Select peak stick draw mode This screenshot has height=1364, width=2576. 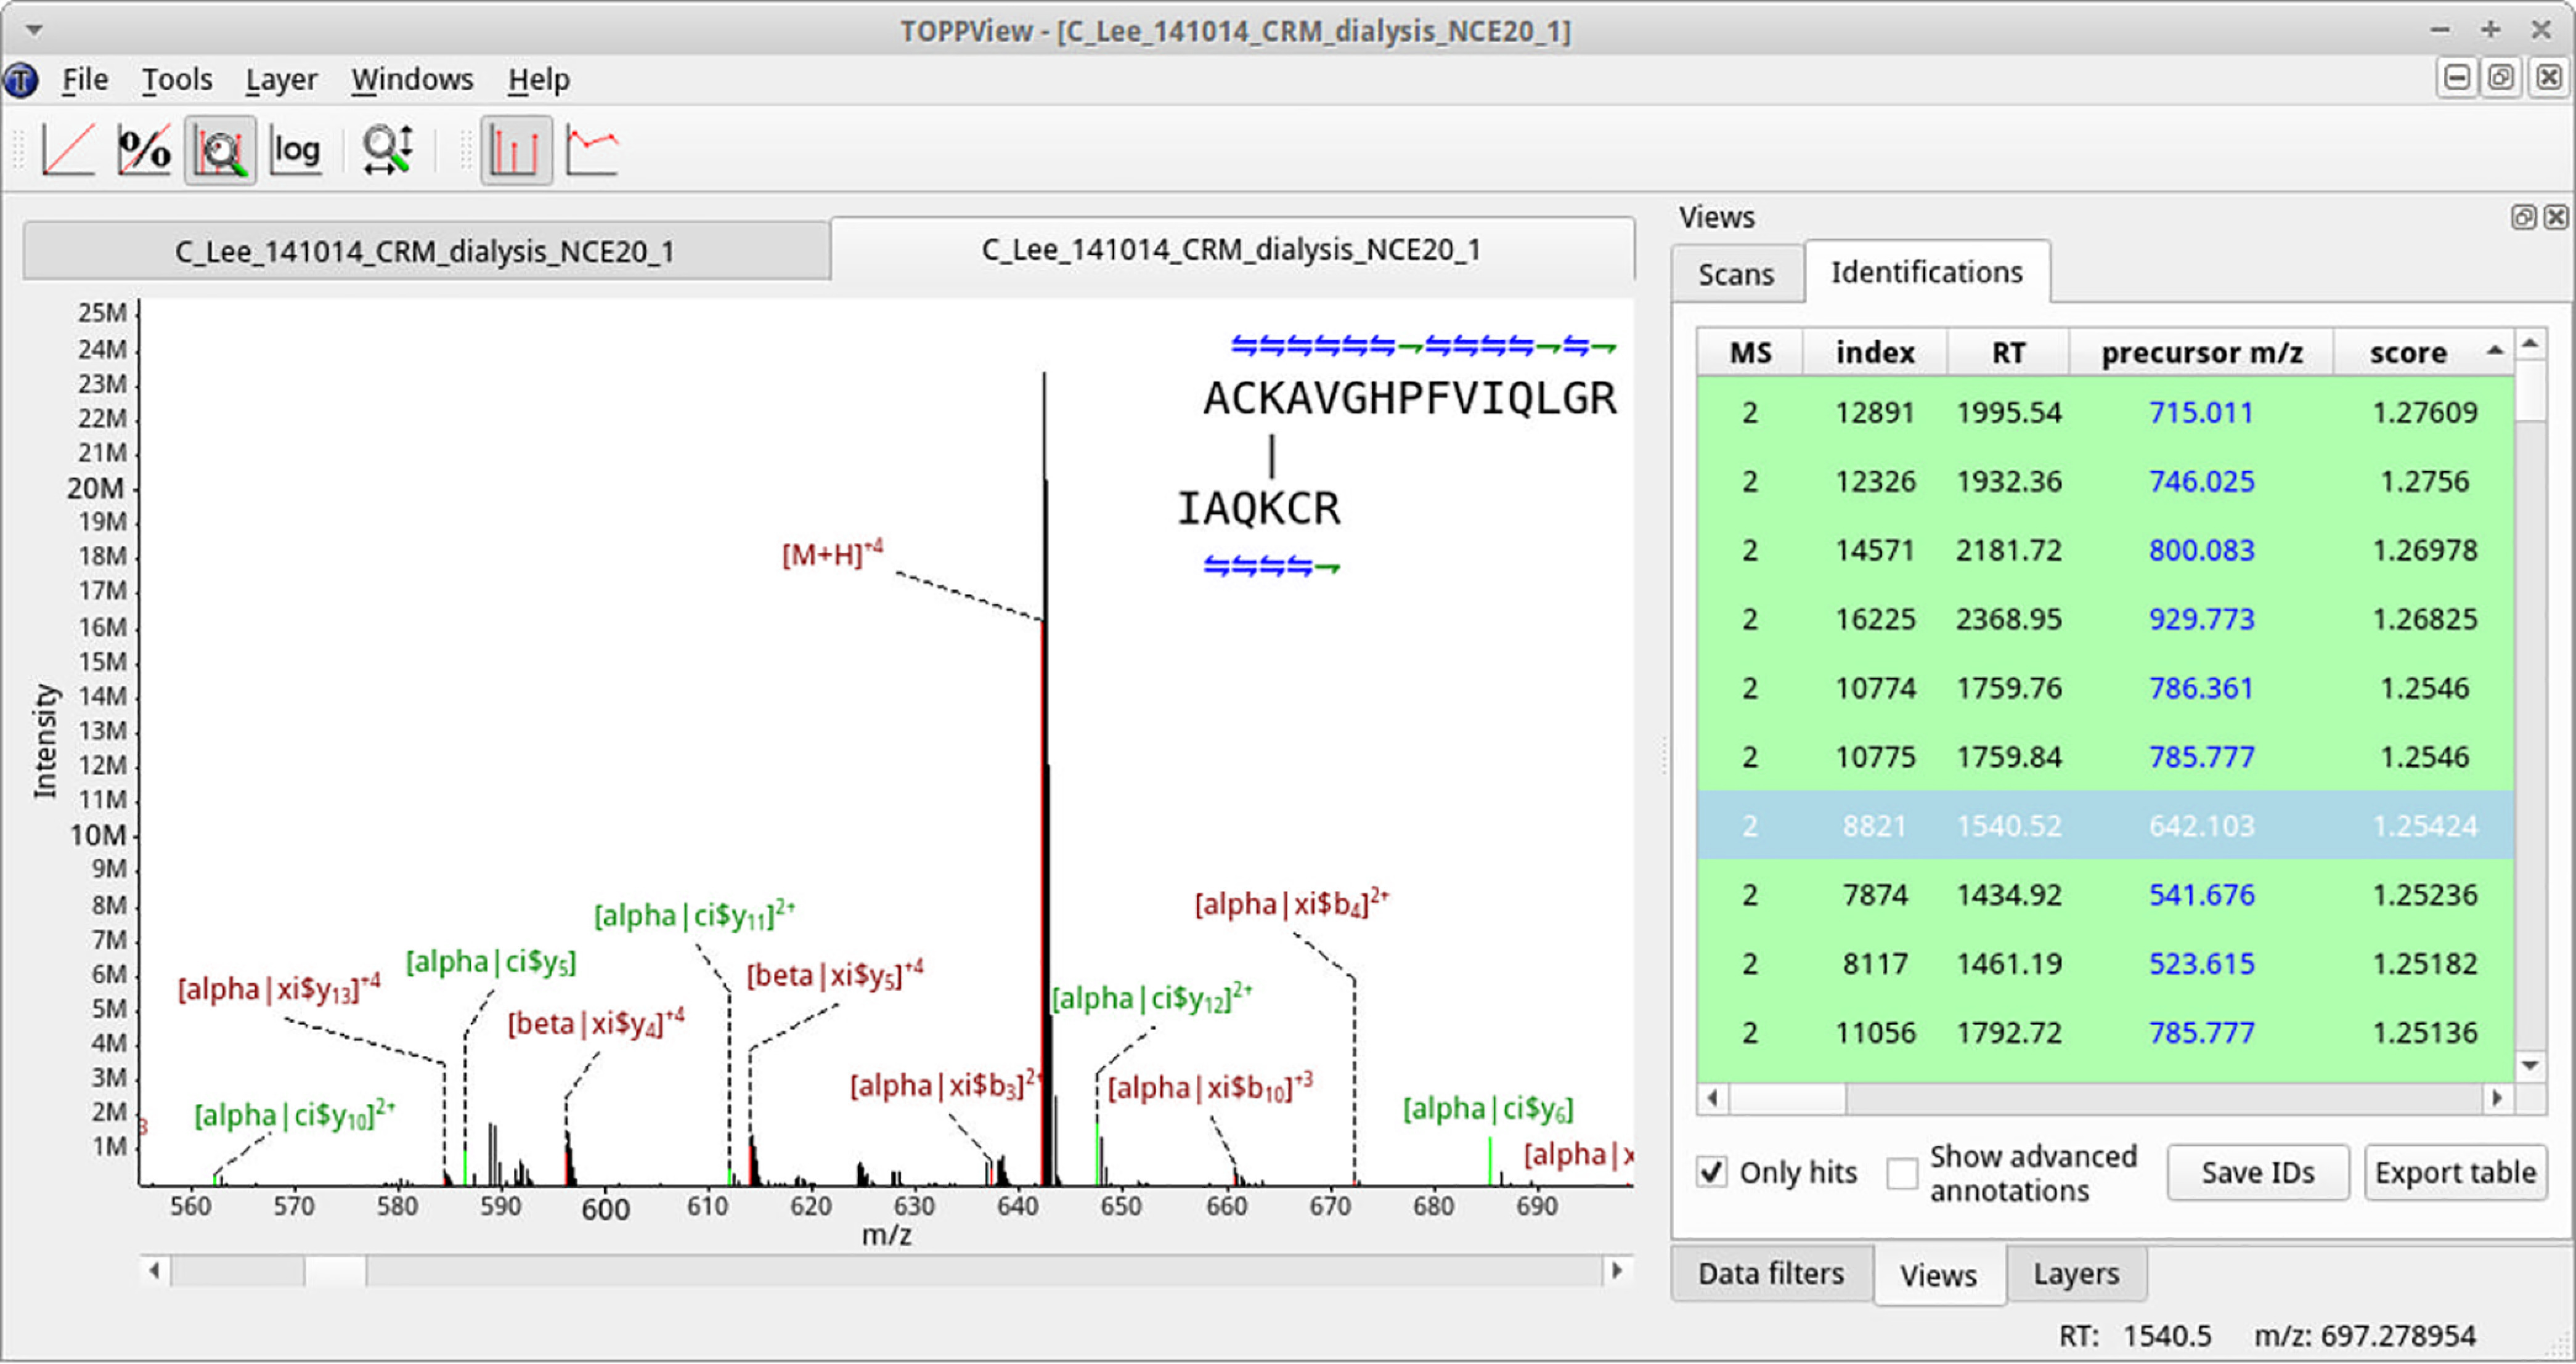click(x=516, y=150)
